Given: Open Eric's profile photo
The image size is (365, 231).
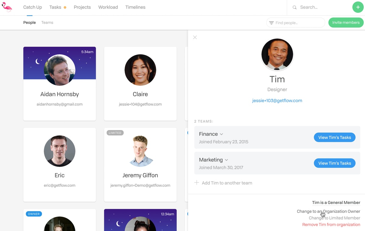Looking at the screenshot, I should (x=60, y=151).
